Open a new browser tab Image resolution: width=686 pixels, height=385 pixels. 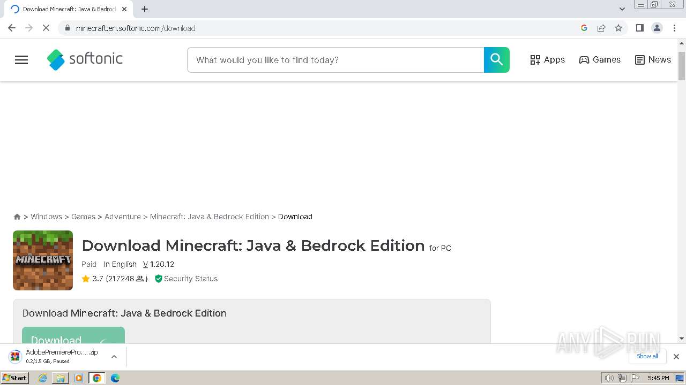point(145,9)
